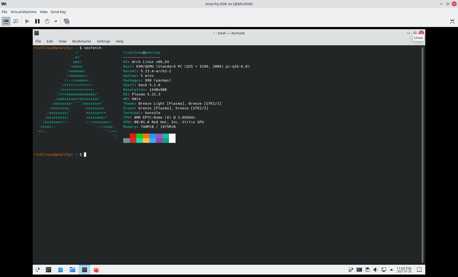Minimize the Anarchy-KDE QEMU/KVM window

tap(441, 4)
